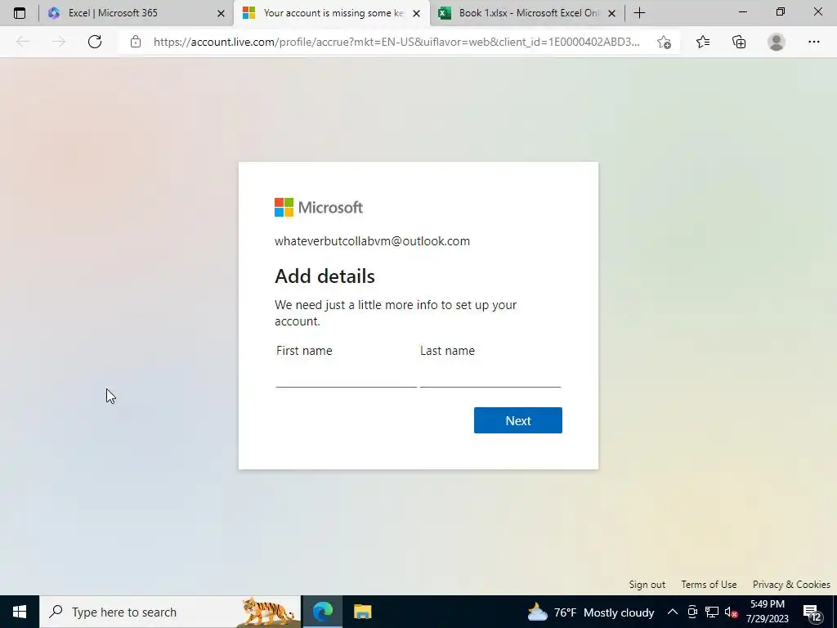Switch to the Excel | Microsoft 365 tab
Image resolution: width=837 pixels, height=628 pixels.
click(x=137, y=13)
